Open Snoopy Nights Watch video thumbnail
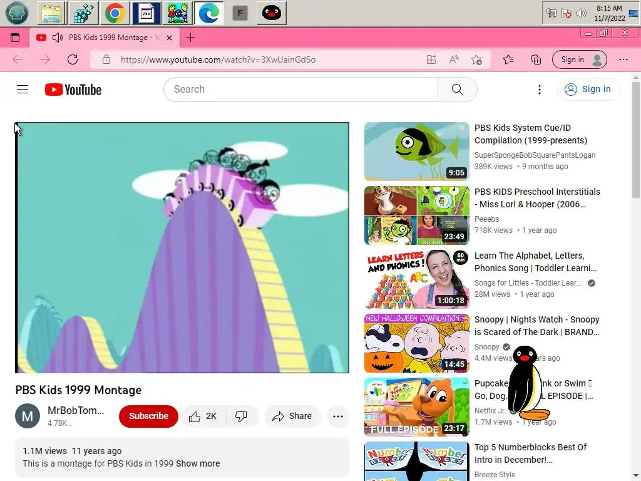Image resolution: width=641 pixels, height=481 pixels. 416,343
